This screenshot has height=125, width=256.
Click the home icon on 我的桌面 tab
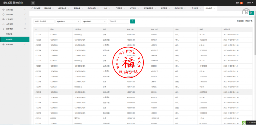32,8
